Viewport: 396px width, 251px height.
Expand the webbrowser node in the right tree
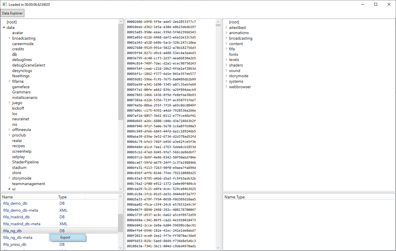pos(226,87)
